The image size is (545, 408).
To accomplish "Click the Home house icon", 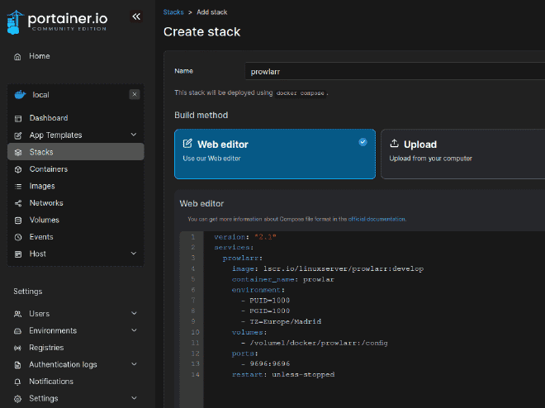I will tap(17, 57).
